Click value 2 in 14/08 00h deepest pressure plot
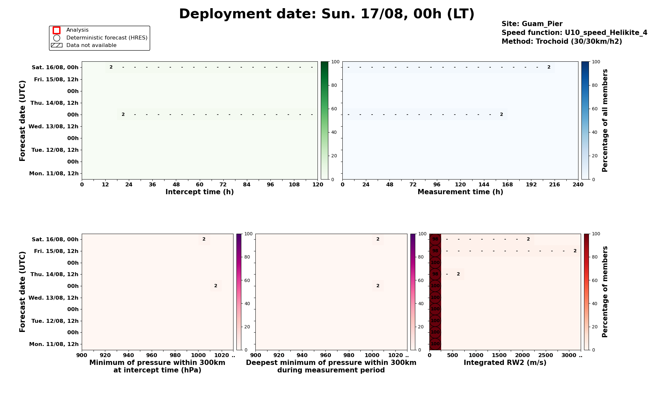The width and height of the screenshot is (654, 408). click(378, 286)
